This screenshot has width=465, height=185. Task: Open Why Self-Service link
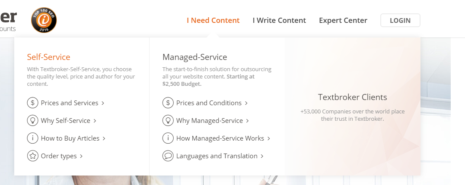(x=66, y=121)
